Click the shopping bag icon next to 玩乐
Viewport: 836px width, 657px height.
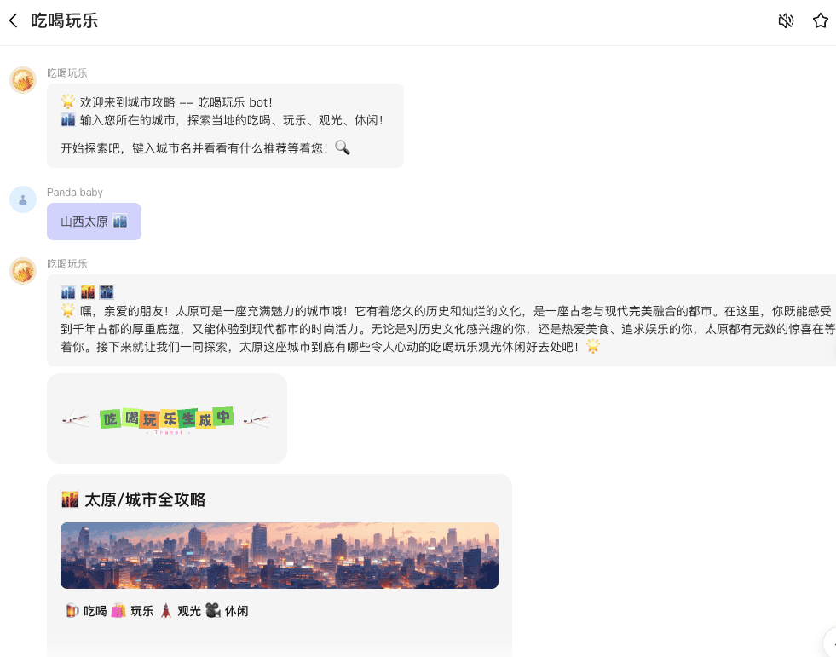pyautogui.click(x=118, y=610)
